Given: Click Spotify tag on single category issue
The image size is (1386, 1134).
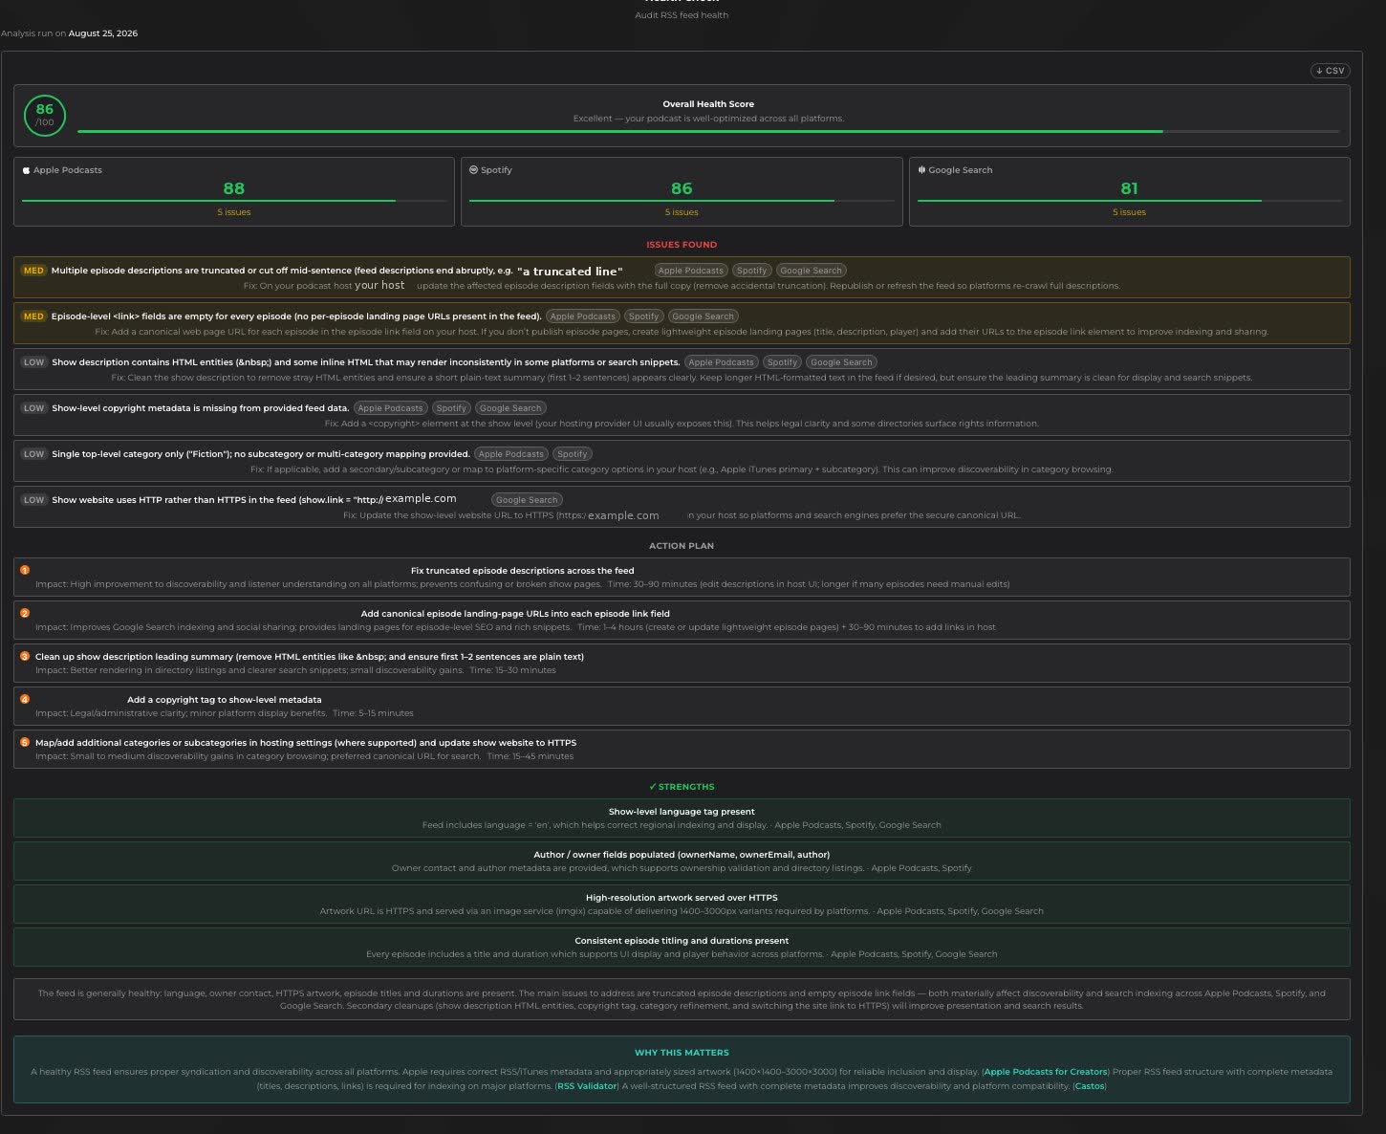Looking at the screenshot, I should click(x=573, y=454).
